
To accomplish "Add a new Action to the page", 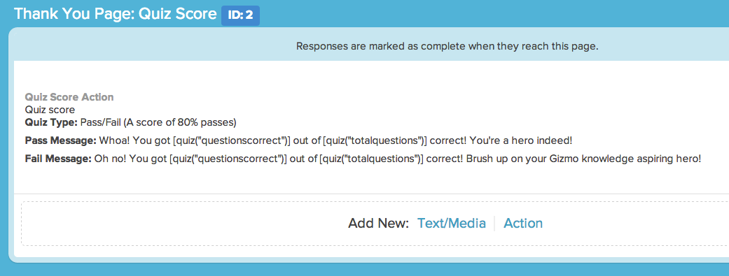I will [523, 223].
